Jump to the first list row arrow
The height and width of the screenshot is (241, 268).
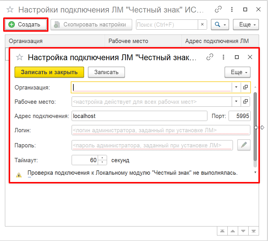click(222, 231)
